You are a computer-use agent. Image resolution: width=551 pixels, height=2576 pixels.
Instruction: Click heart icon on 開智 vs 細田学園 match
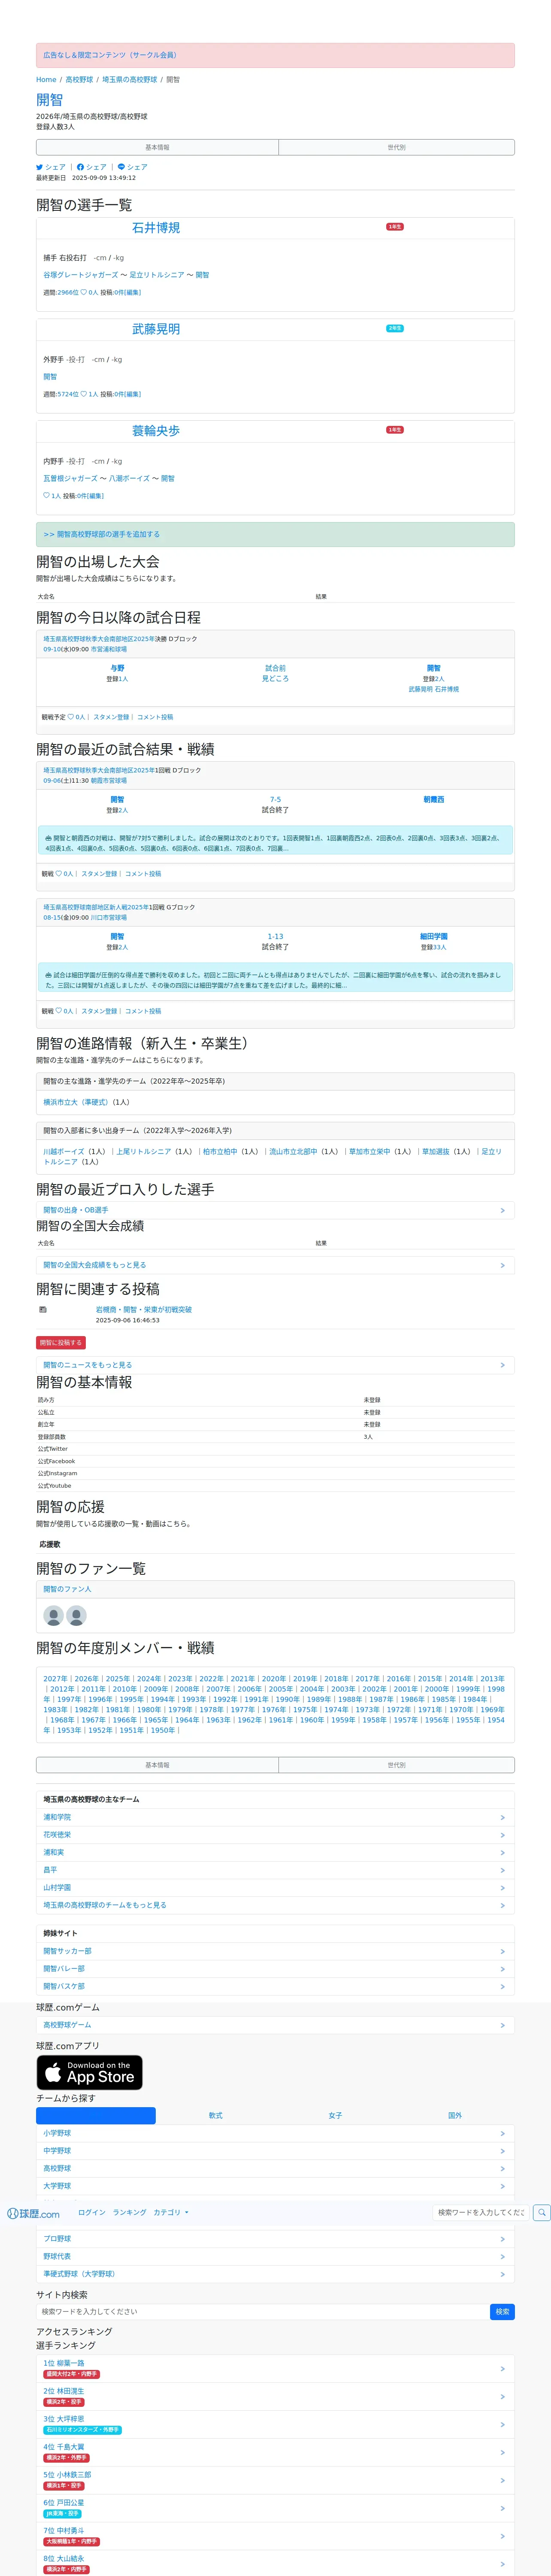coord(59,1011)
